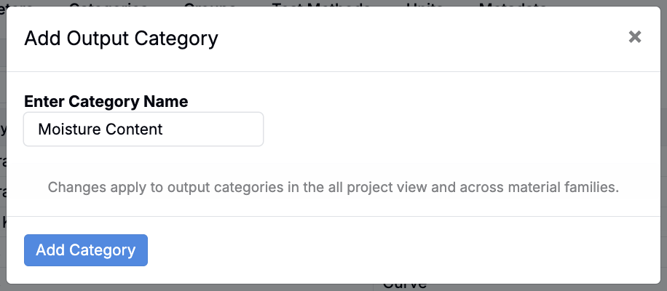The image size is (667, 291).
Task: Click the Add Category button
Action: pos(86,250)
